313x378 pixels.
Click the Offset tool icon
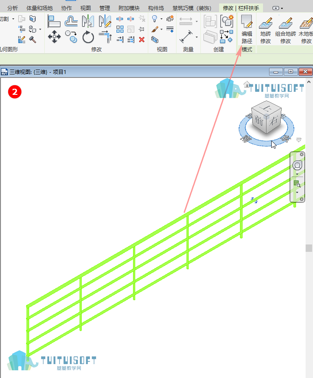click(x=71, y=21)
